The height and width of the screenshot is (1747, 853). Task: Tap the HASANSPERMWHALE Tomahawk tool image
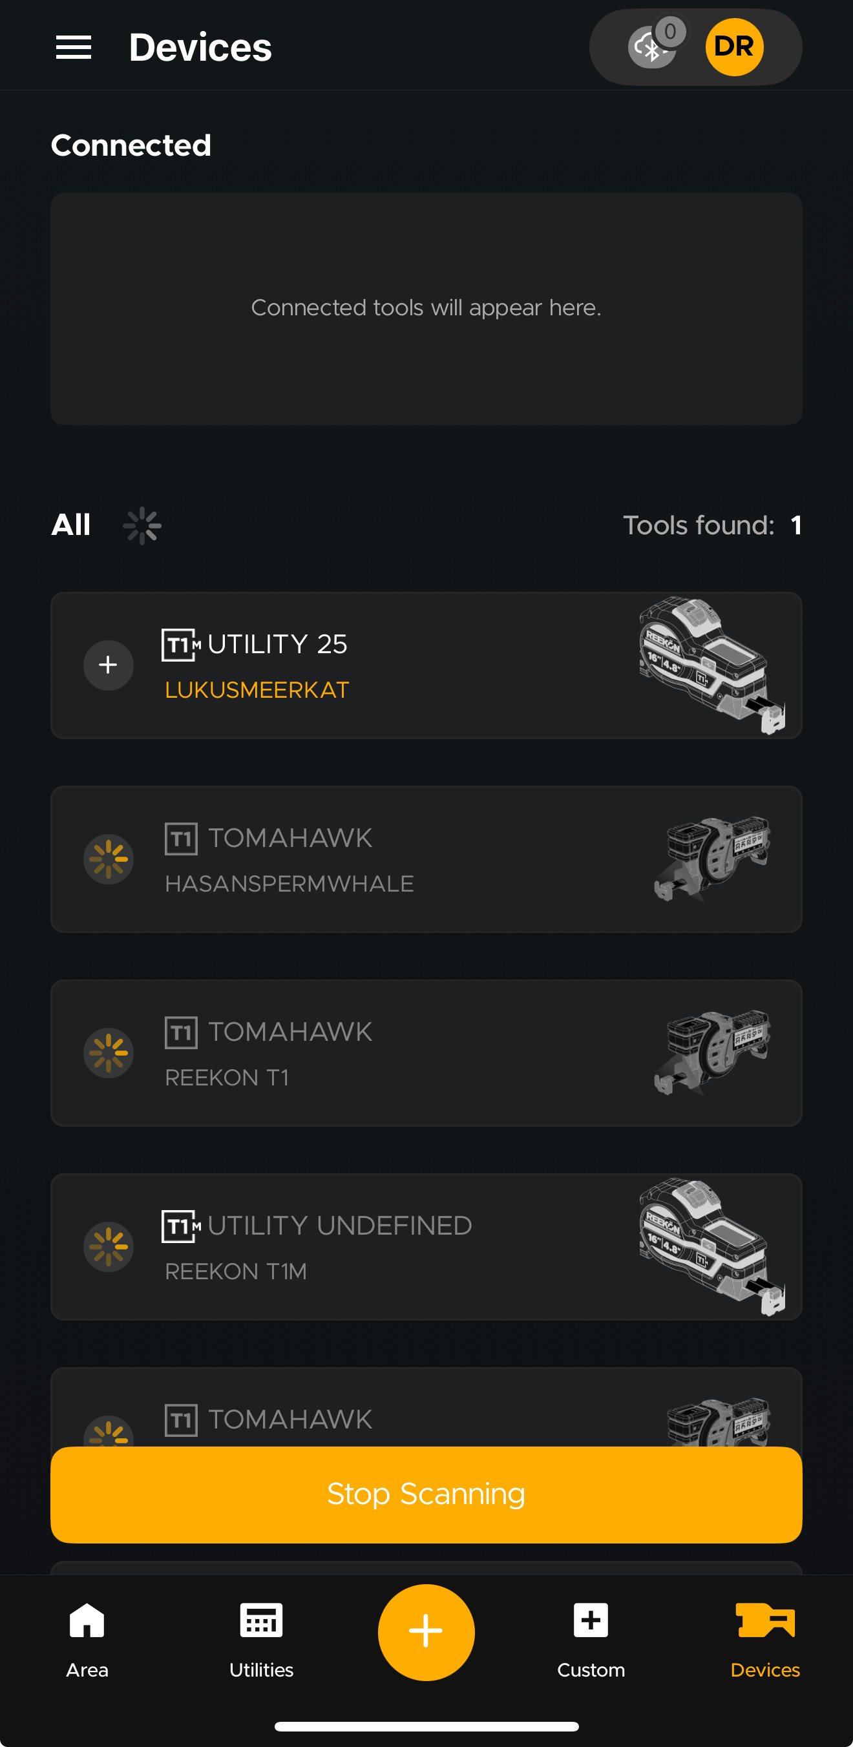(x=712, y=859)
